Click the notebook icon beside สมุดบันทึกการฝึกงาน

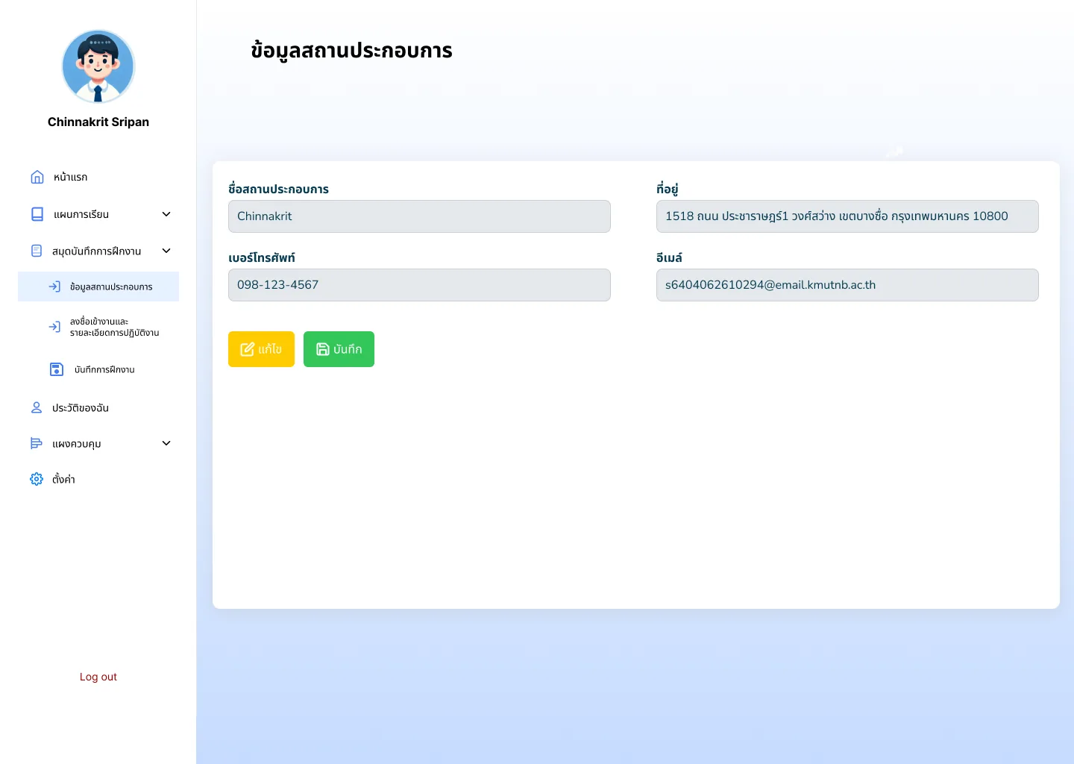37,251
